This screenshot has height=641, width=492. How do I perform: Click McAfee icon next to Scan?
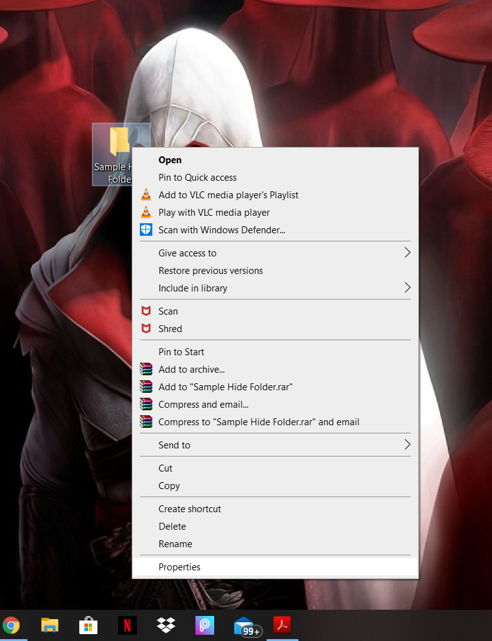tap(145, 311)
